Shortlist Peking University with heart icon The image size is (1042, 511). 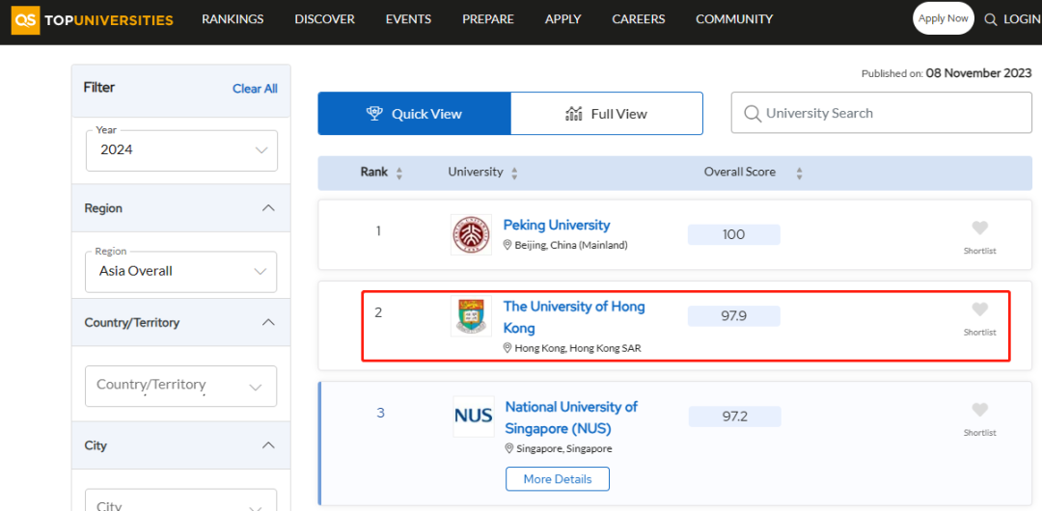(x=979, y=229)
